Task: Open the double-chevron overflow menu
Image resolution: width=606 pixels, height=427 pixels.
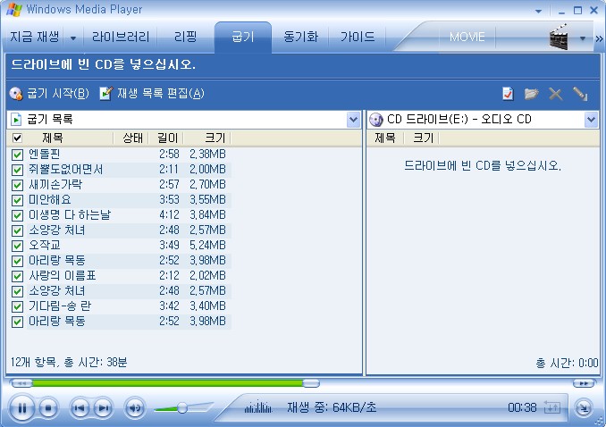Action: (x=599, y=38)
